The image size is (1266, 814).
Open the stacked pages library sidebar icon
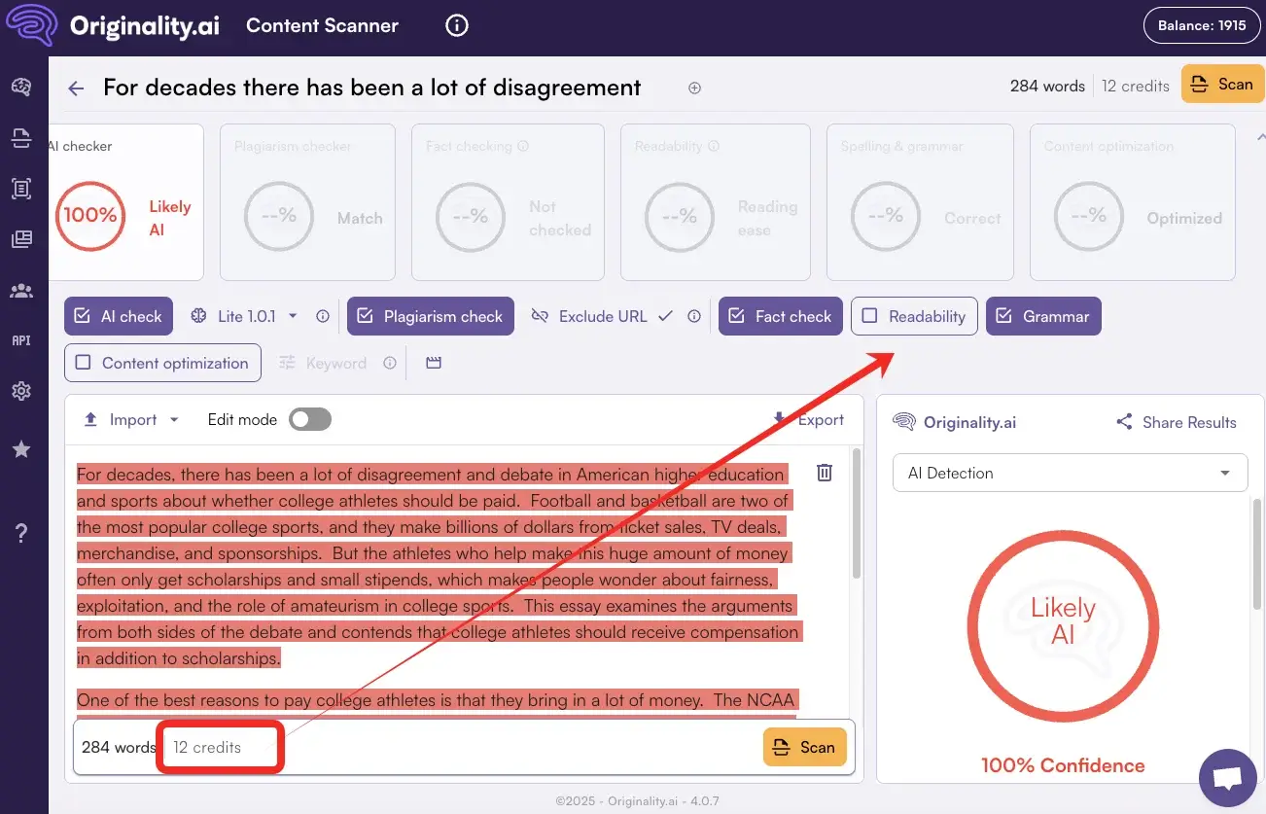pyautogui.click(x=21, y=239)
